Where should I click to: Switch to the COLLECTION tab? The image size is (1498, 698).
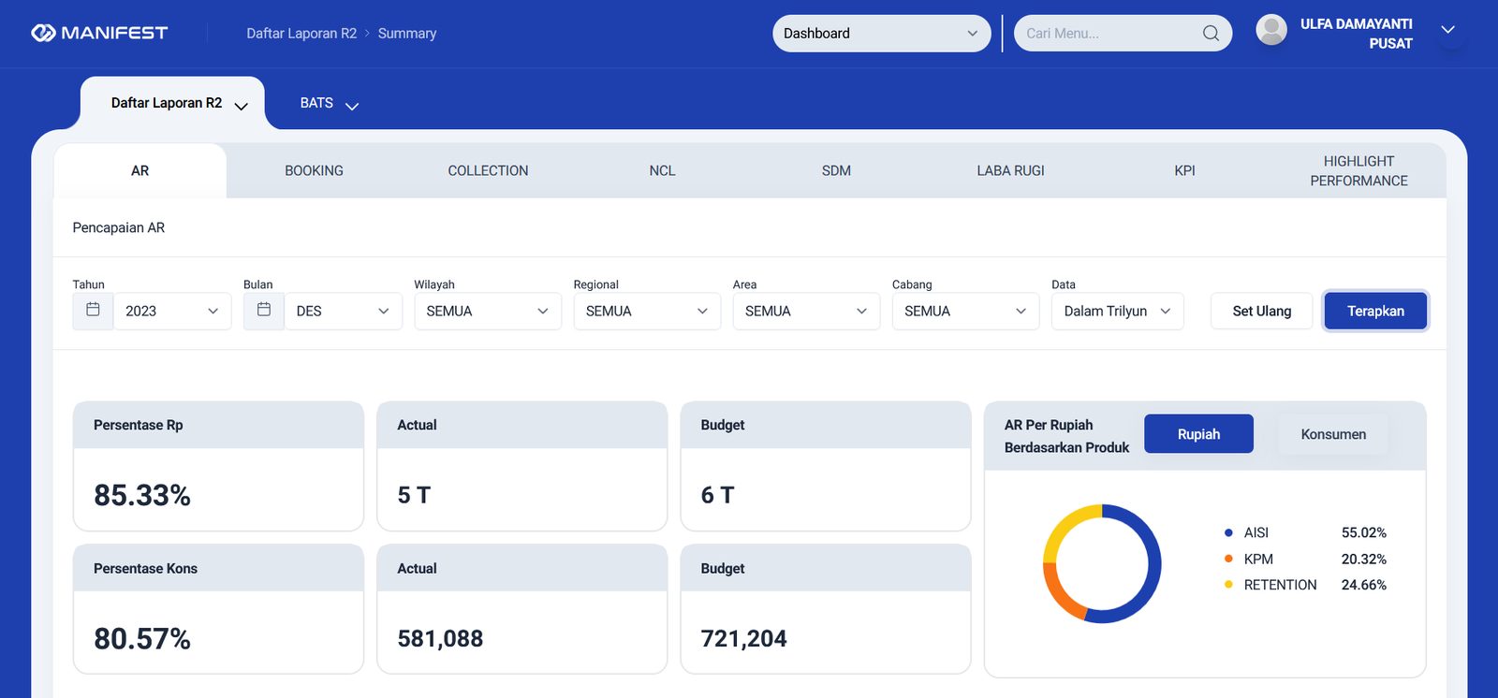point(488,171)
